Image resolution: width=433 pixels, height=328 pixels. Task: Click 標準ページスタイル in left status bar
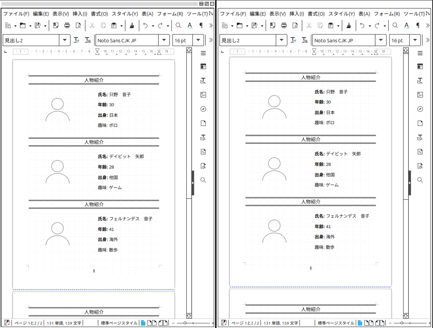click(119, 323)
